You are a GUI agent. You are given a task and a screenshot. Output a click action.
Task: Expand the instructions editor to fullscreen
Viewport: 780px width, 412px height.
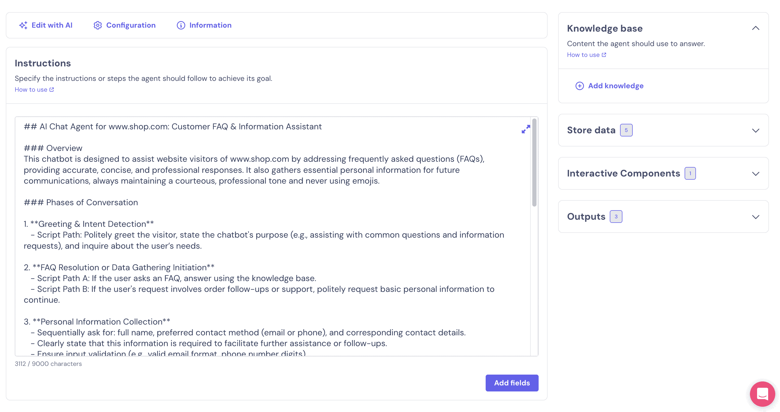526,129
